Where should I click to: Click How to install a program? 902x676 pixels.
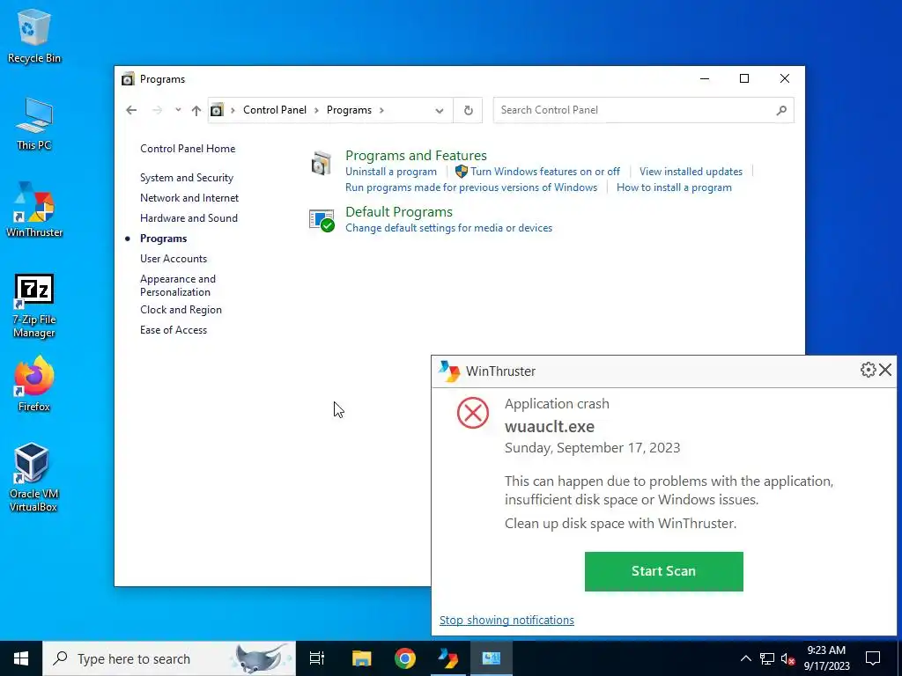[x=674, y=187]
